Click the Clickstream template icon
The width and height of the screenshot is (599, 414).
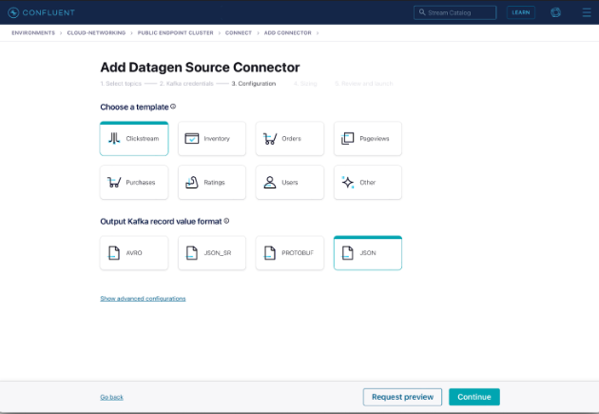click(114, 138)
